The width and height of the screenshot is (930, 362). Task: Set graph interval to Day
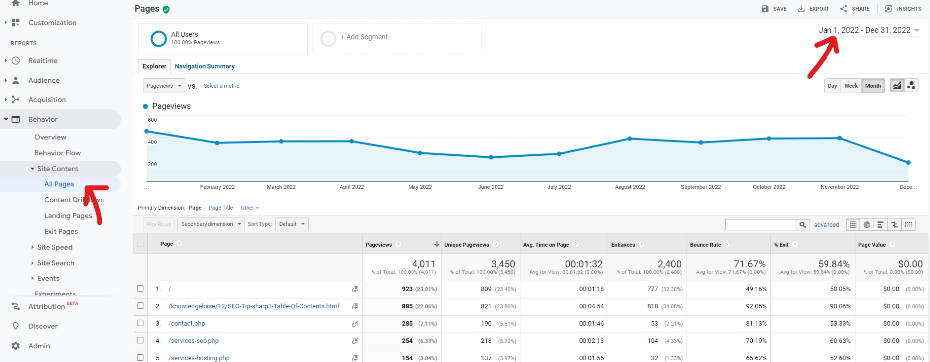(x=832, y=86)
